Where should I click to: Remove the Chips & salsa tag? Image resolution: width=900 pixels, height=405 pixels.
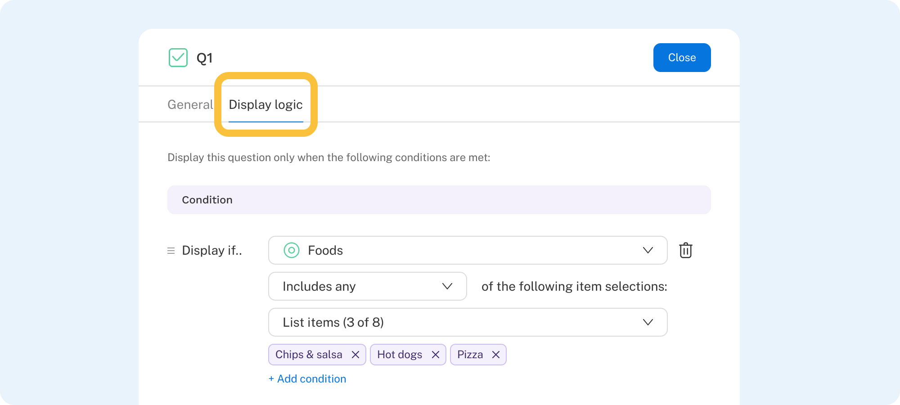pos(355,355)
